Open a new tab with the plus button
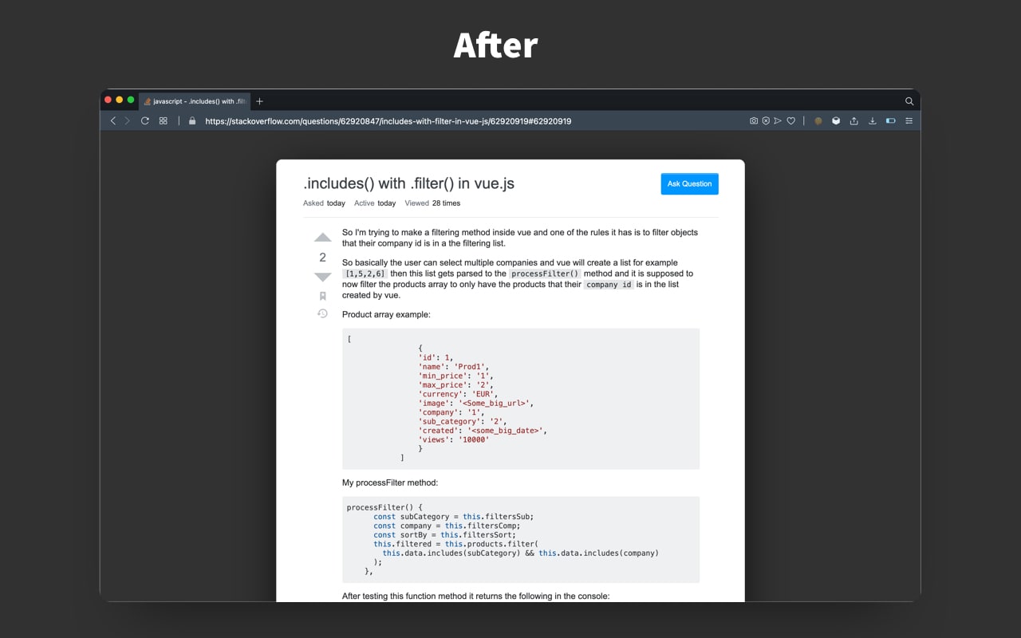The image size is (1021, 638). click(x=259, y=101)
